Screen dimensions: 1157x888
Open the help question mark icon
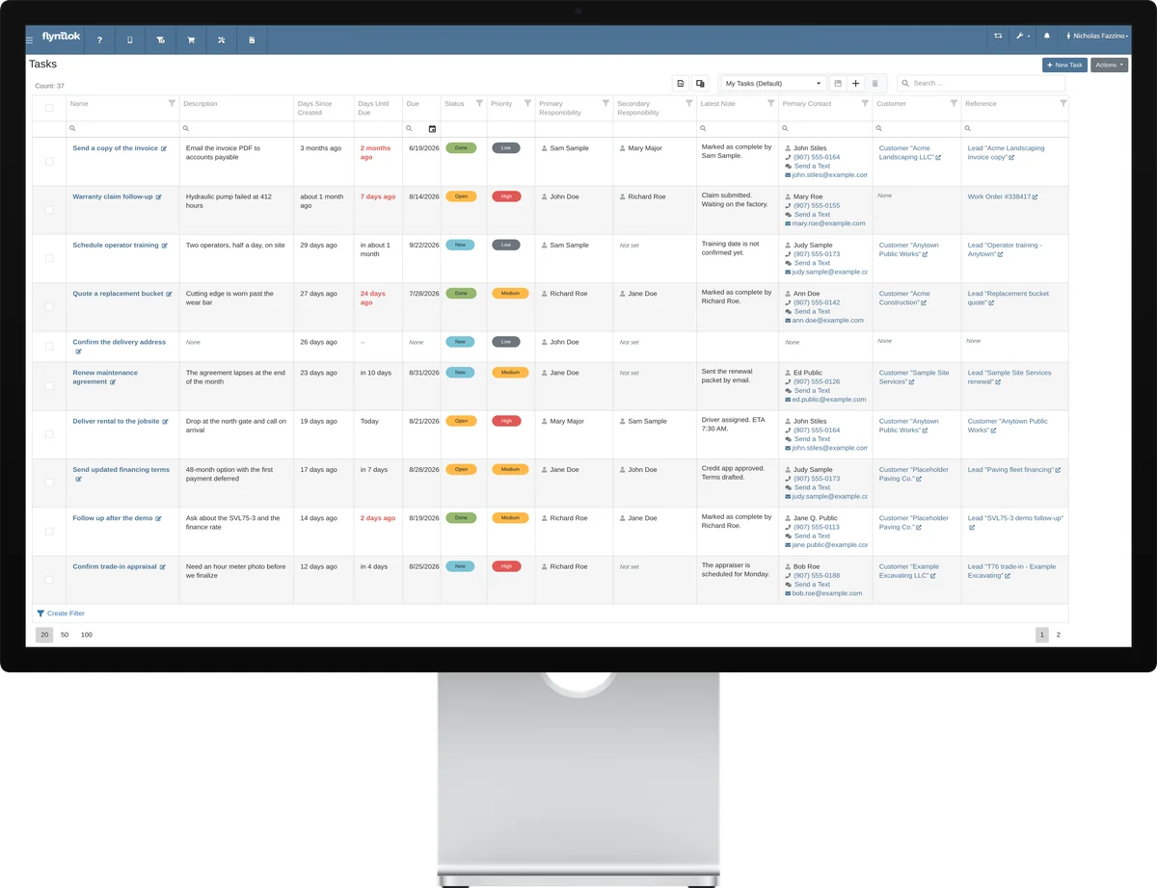(99, 40)
